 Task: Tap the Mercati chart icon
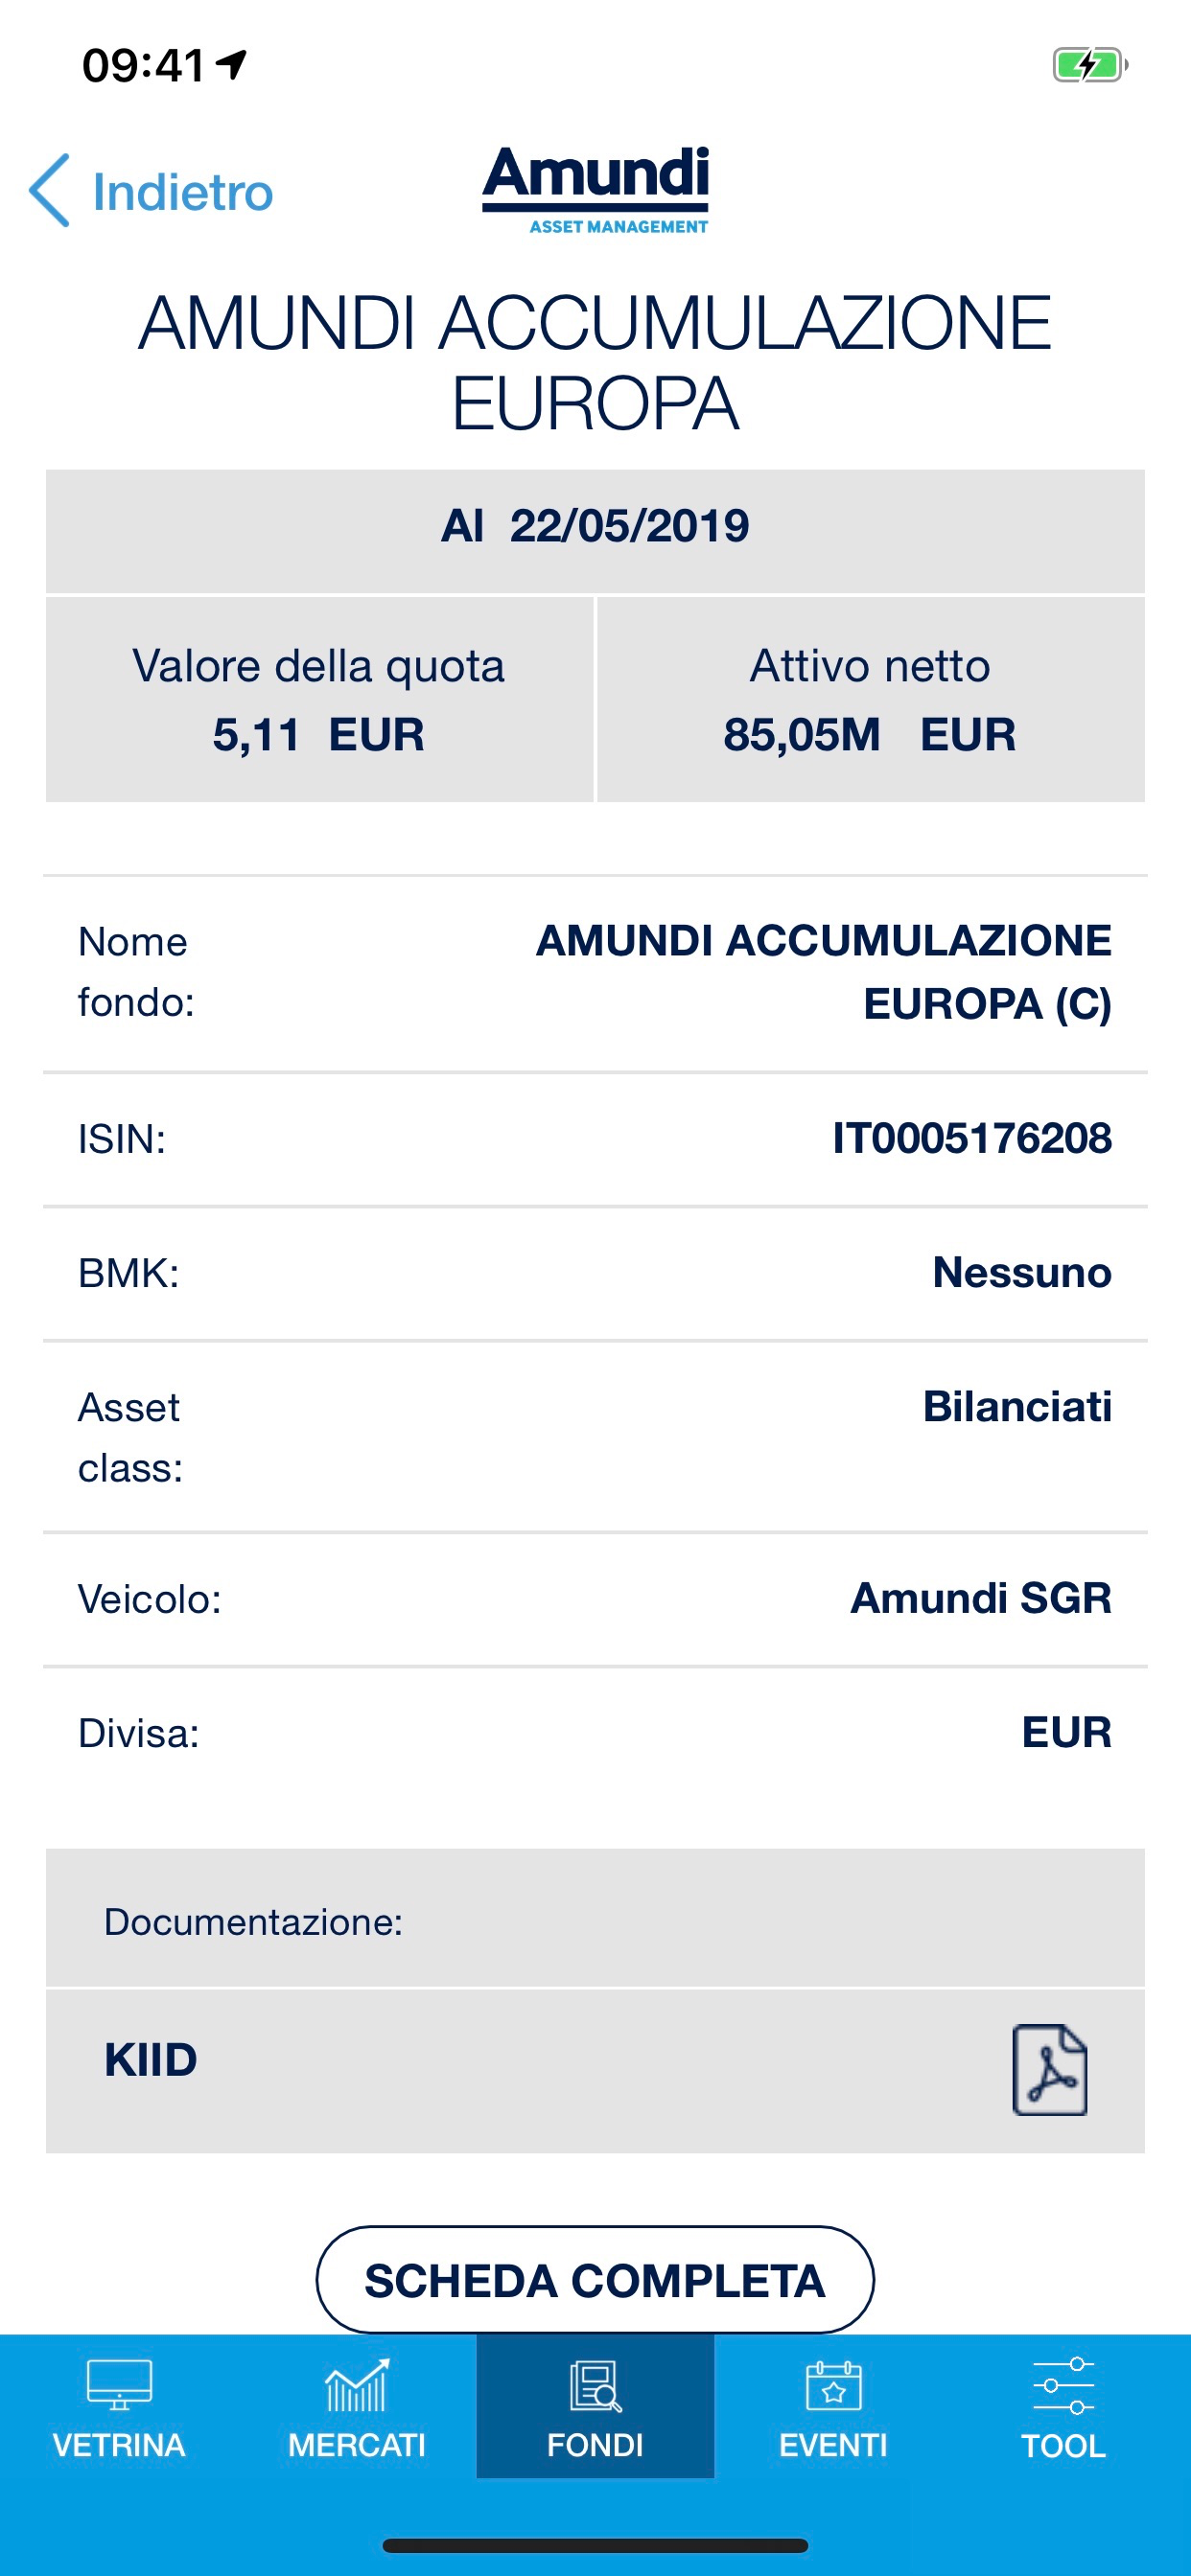[357, 2385]
